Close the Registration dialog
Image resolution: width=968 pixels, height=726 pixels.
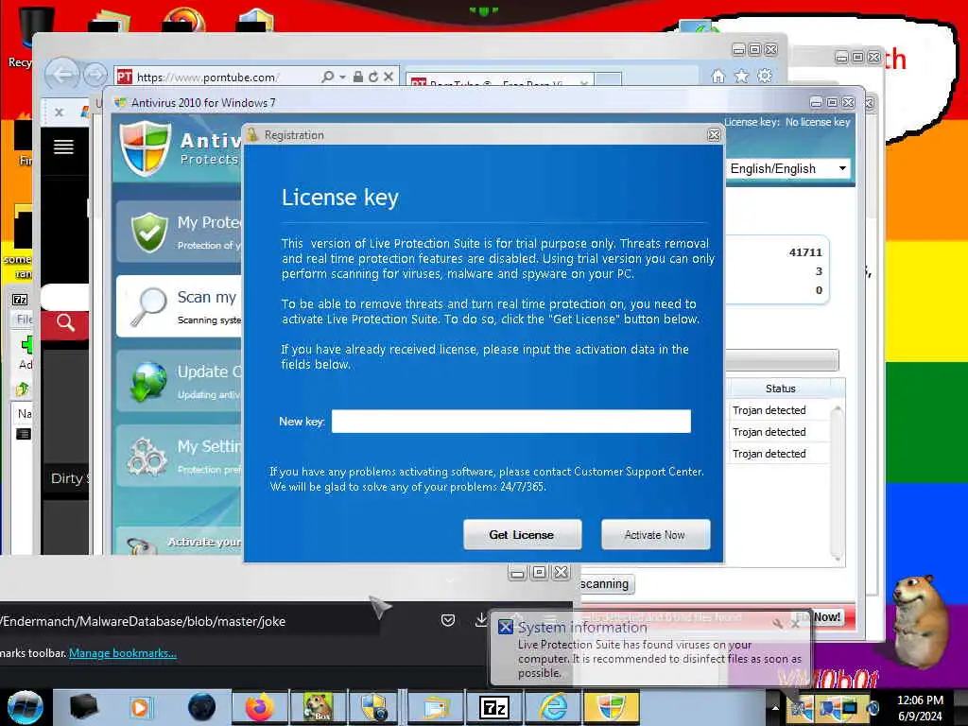(714, 134)
